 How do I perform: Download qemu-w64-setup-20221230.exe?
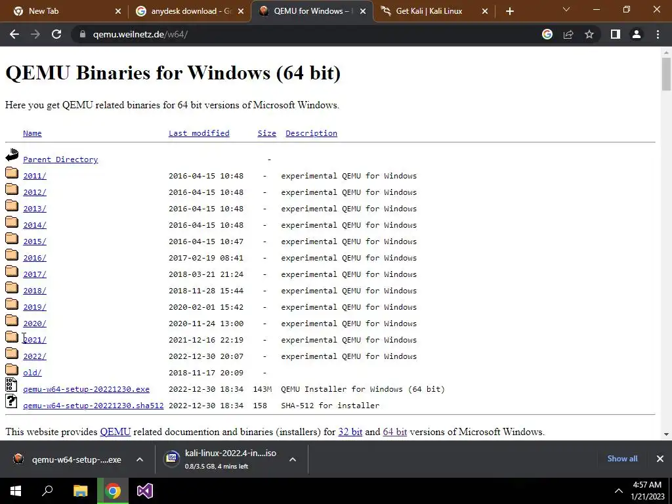[86, 389]
